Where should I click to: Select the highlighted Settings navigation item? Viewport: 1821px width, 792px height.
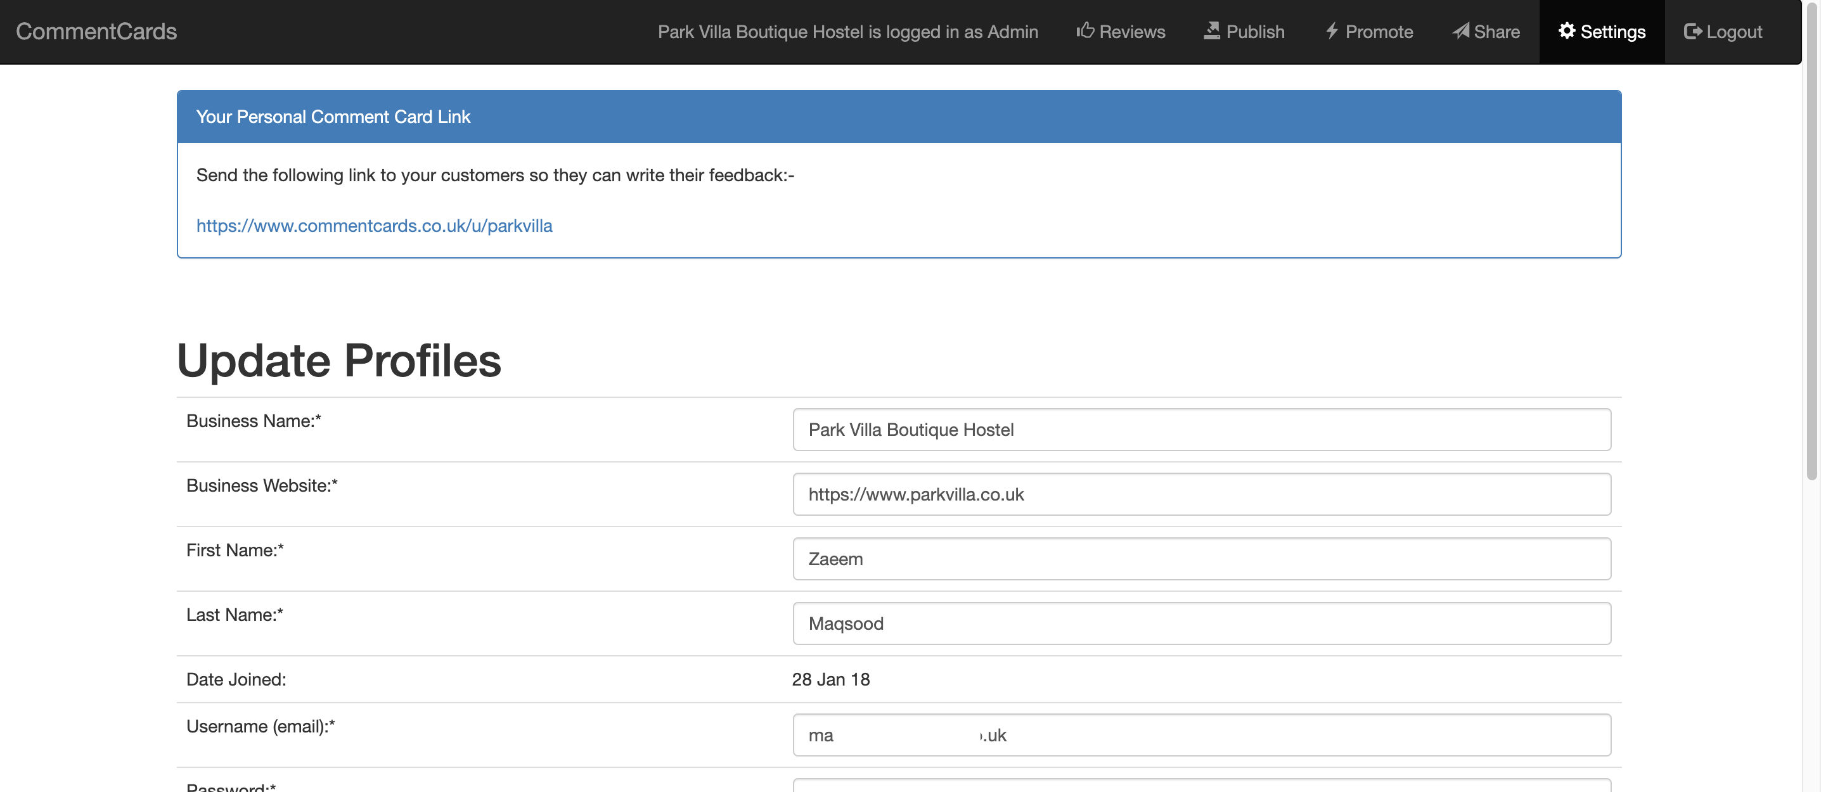click(x=1601, y=31)
